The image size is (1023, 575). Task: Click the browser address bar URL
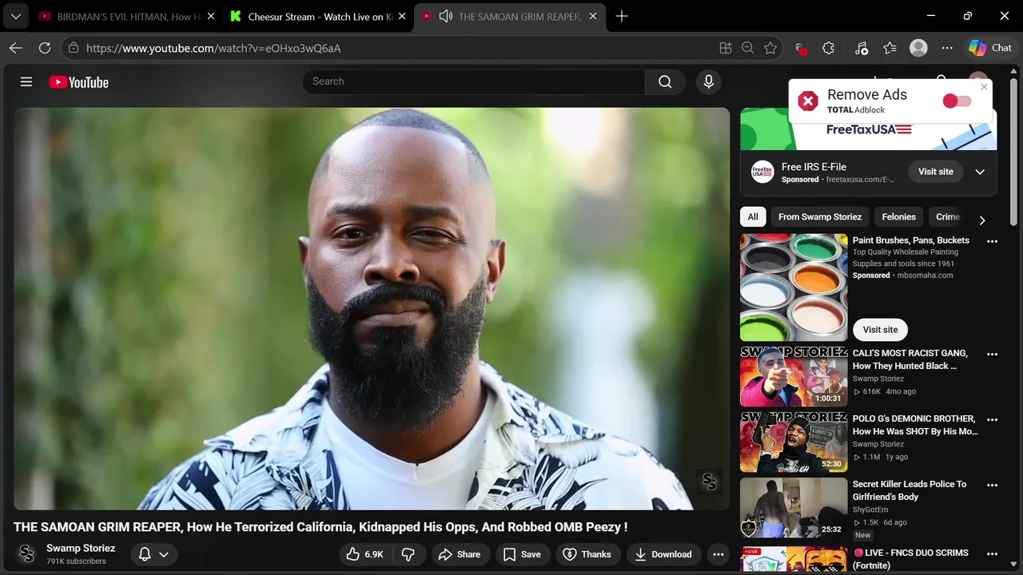213,48
